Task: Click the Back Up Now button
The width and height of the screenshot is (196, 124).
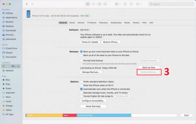Action: pos(149,67)
